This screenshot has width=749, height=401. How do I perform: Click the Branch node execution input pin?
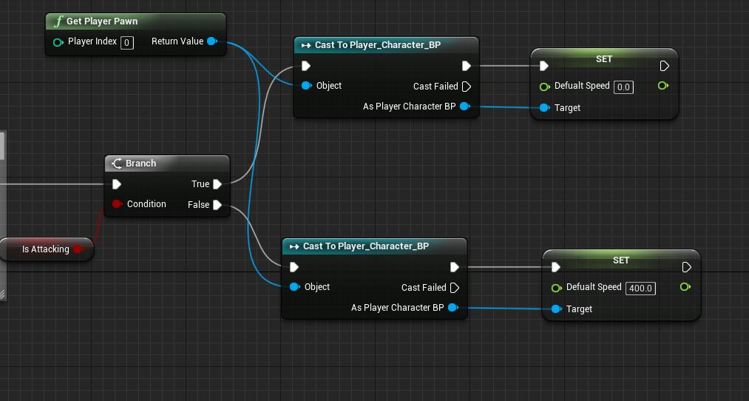(x=116, y=184)
